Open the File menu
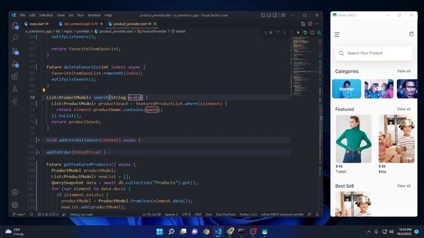Viewport: 424px width, 238px height. click(23, 15)
